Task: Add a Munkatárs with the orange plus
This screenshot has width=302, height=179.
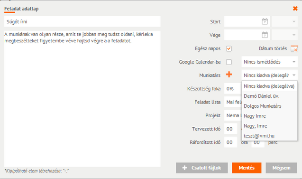Action: [229, 75]
